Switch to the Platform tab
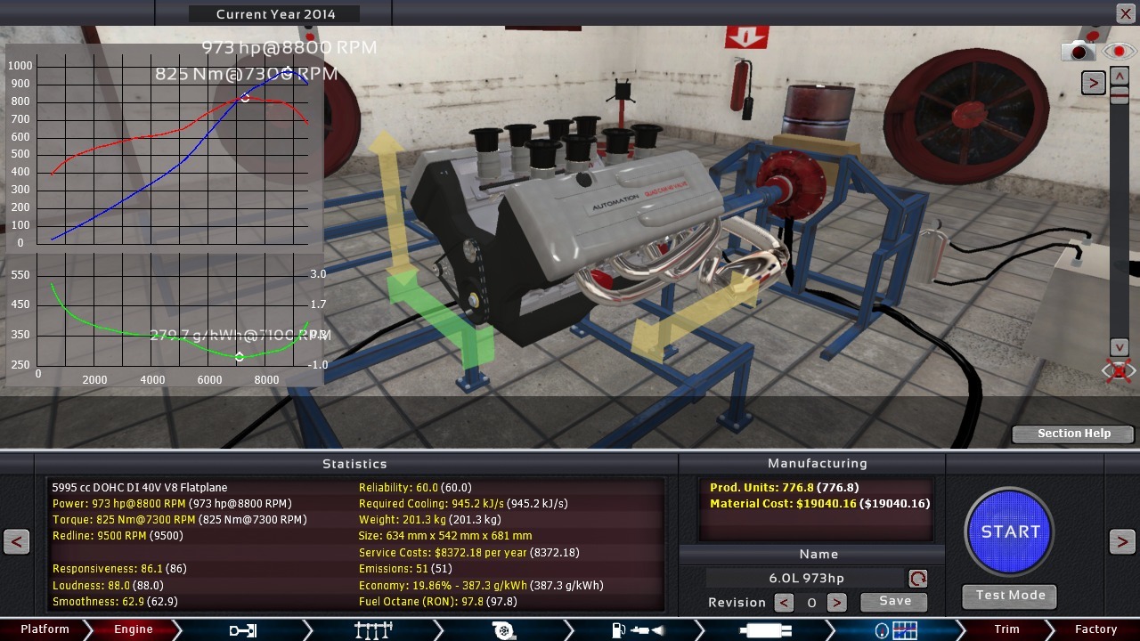The height and width of the screenshot is (641, 1140). (x=45, y=629)
